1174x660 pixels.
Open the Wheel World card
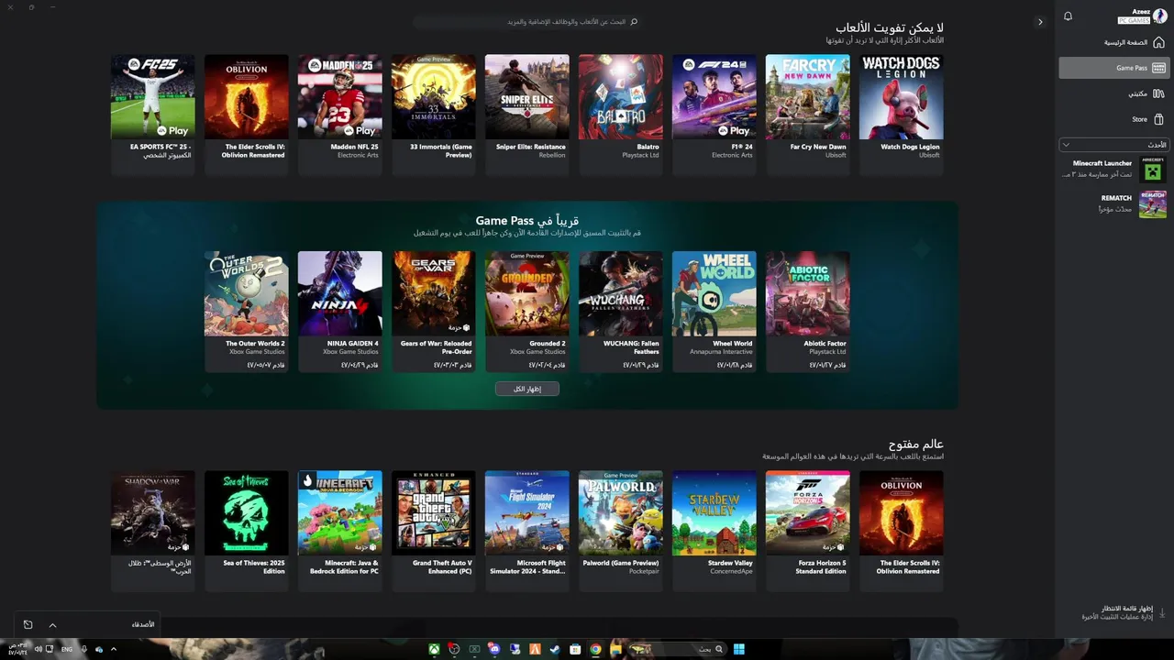pos(714,312)
